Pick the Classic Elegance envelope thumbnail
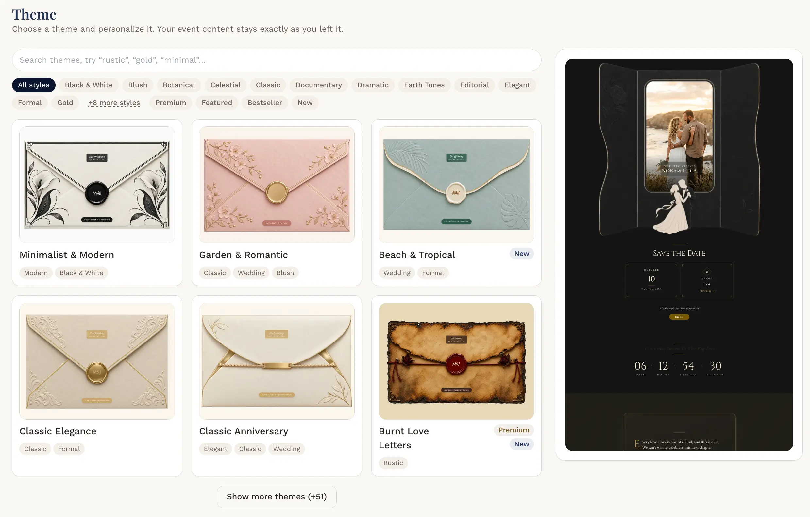810x517 pixels. point(97,361)
